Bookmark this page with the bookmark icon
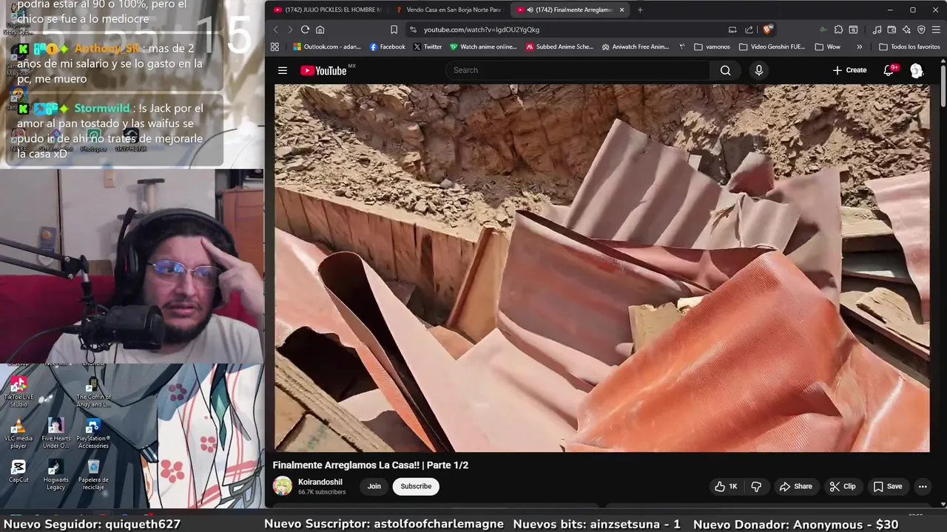 (394, 30)
